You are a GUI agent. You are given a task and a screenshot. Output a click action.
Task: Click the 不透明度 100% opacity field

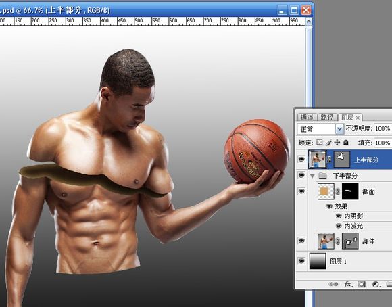(383, 128)
